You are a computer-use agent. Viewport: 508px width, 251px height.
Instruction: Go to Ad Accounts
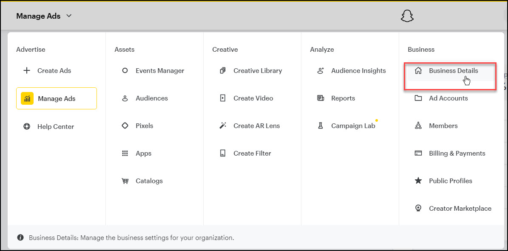click(448, 98)
